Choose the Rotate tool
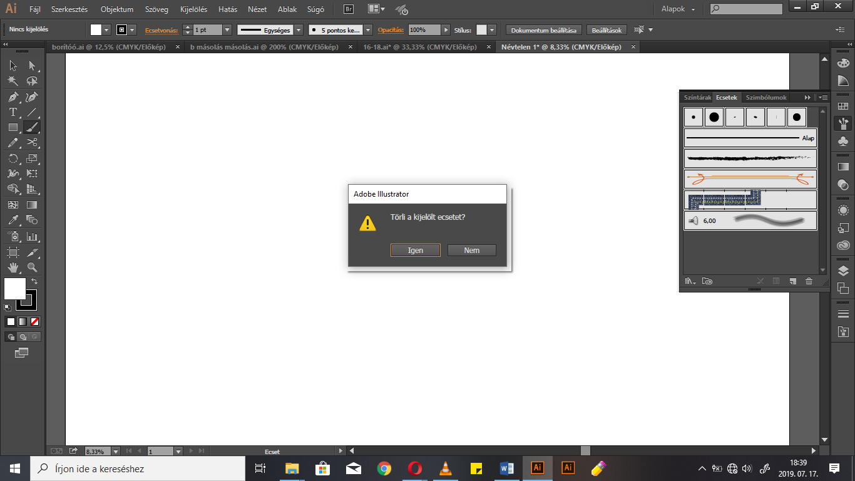This screenshot has width=855, height=481. (x=13, y=158)
